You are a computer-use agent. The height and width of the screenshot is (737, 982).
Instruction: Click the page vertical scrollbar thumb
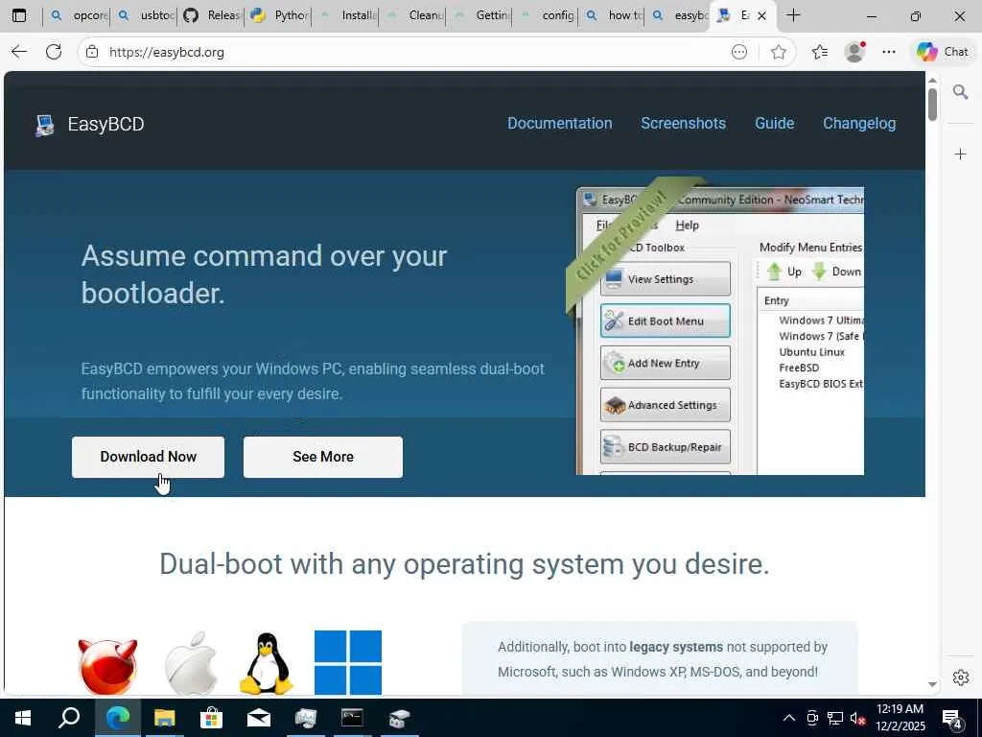click(932, 104)
